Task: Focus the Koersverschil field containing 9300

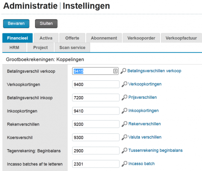Action: coord(96,137)
